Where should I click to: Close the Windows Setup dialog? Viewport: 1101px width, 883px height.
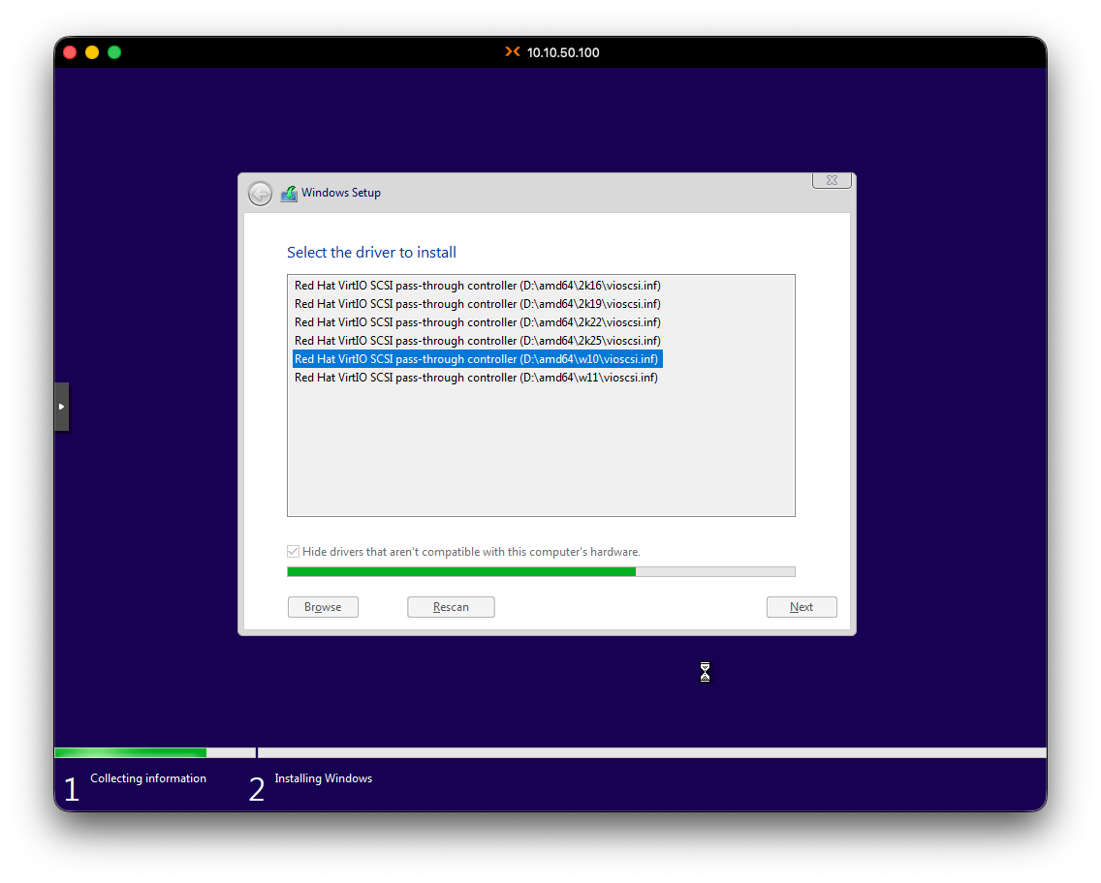(x=832, y=180)
